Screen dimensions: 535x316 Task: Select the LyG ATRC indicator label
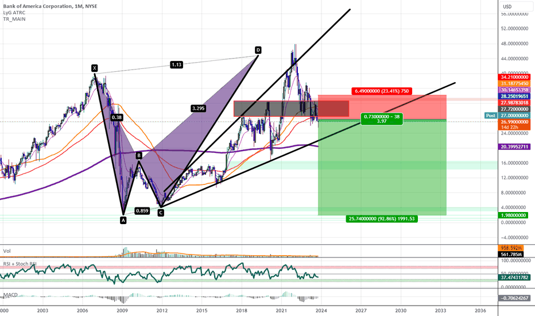click(x=14, y=13)
